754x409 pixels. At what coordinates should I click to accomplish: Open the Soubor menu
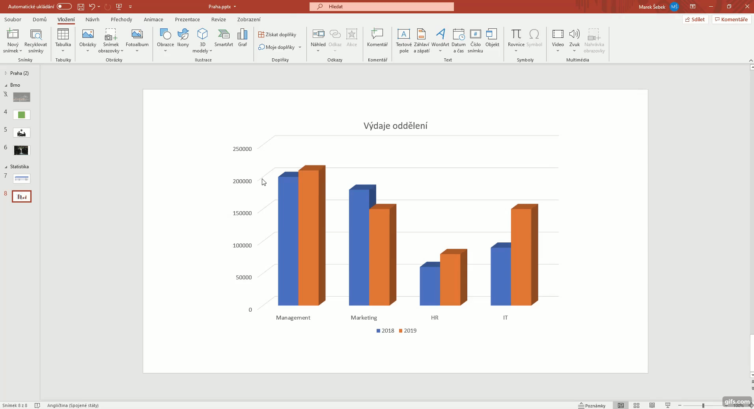(x=12, y=19)
